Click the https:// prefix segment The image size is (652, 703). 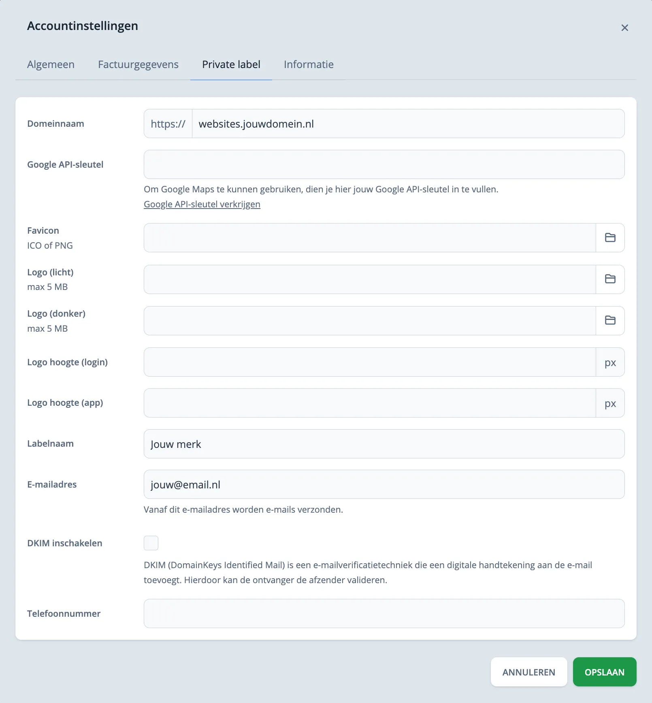[168, 124]
